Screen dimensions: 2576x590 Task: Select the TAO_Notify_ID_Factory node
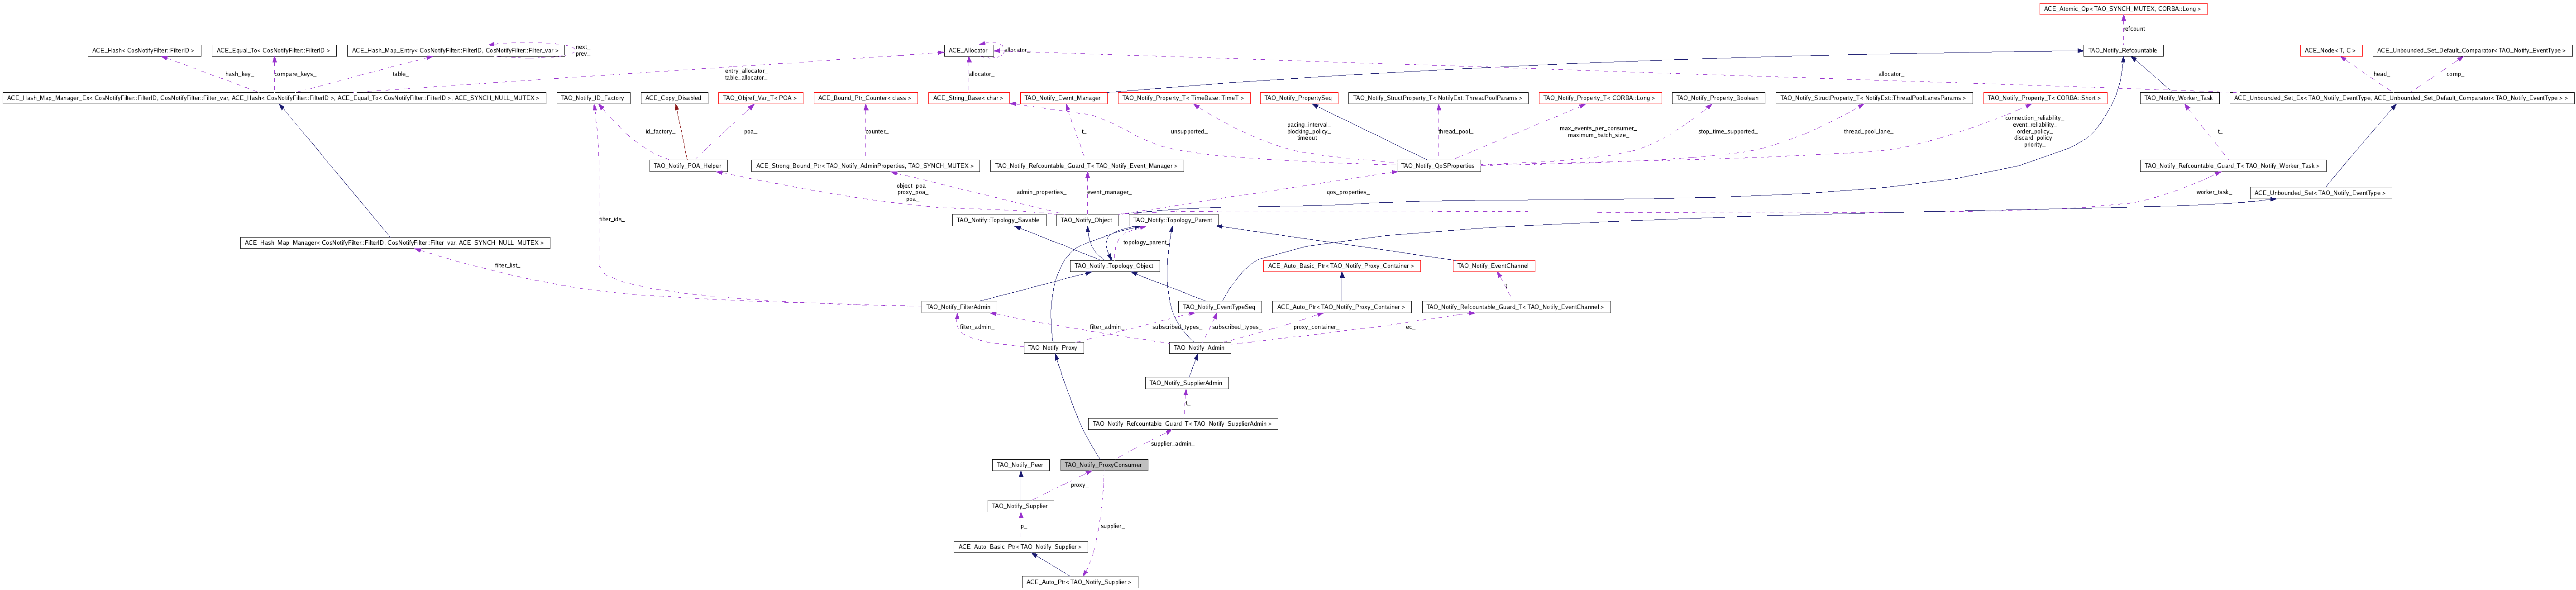[594, 98]
